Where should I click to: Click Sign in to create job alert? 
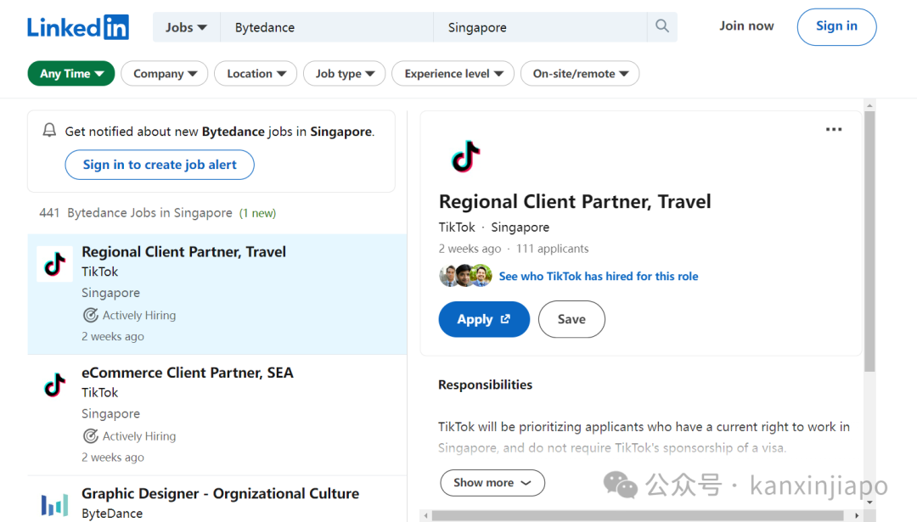coord(160,165)
